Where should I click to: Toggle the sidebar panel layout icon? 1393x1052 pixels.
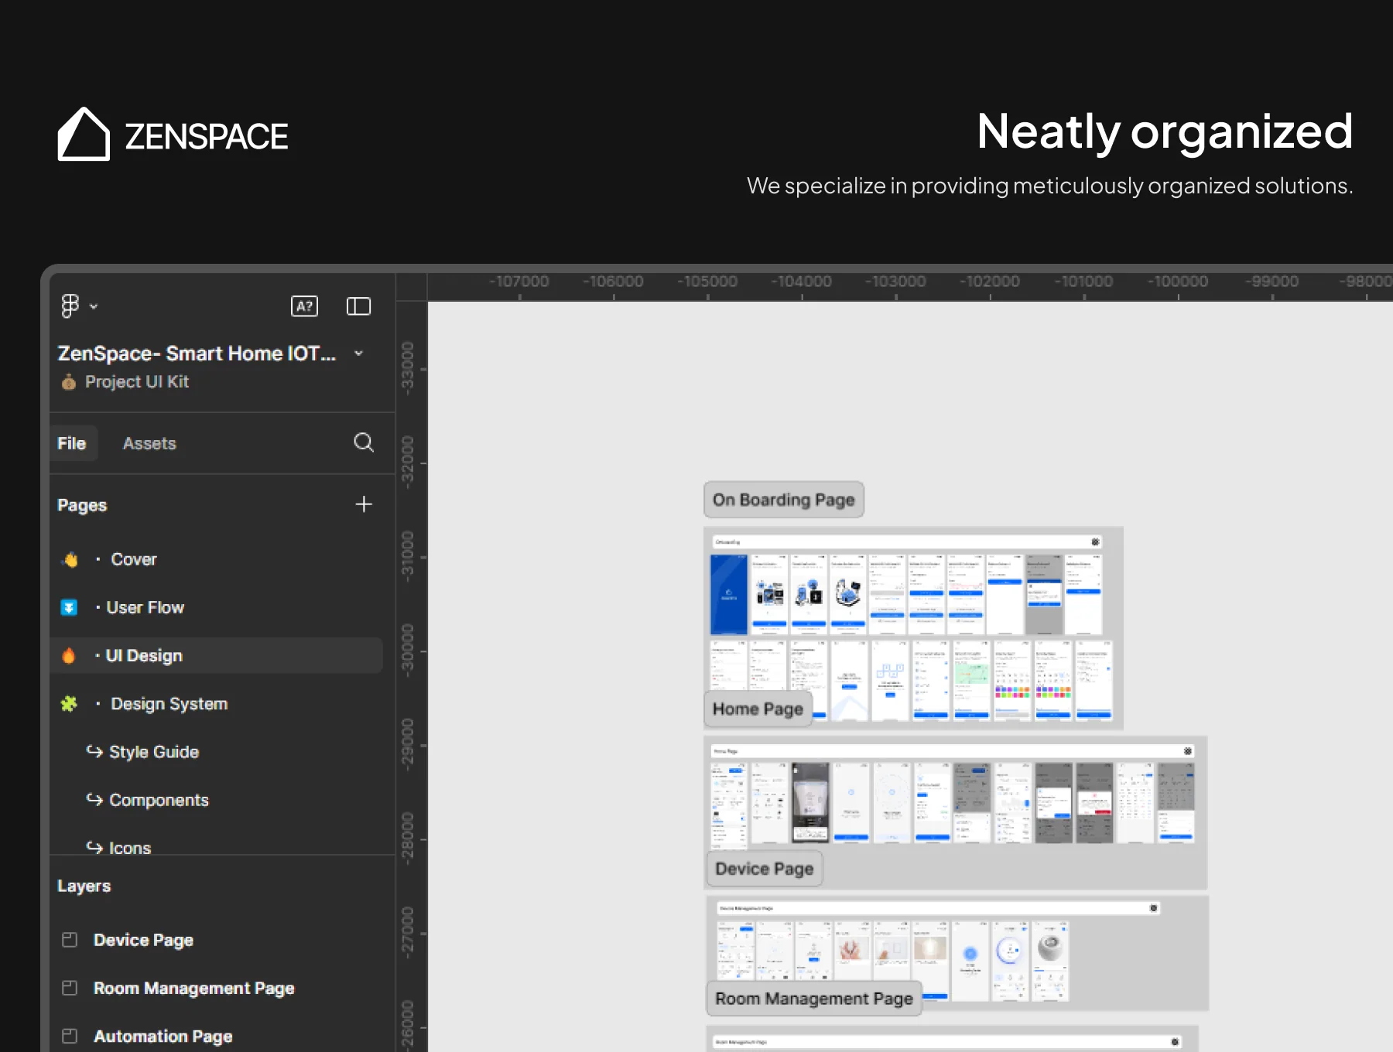(358, 306)
